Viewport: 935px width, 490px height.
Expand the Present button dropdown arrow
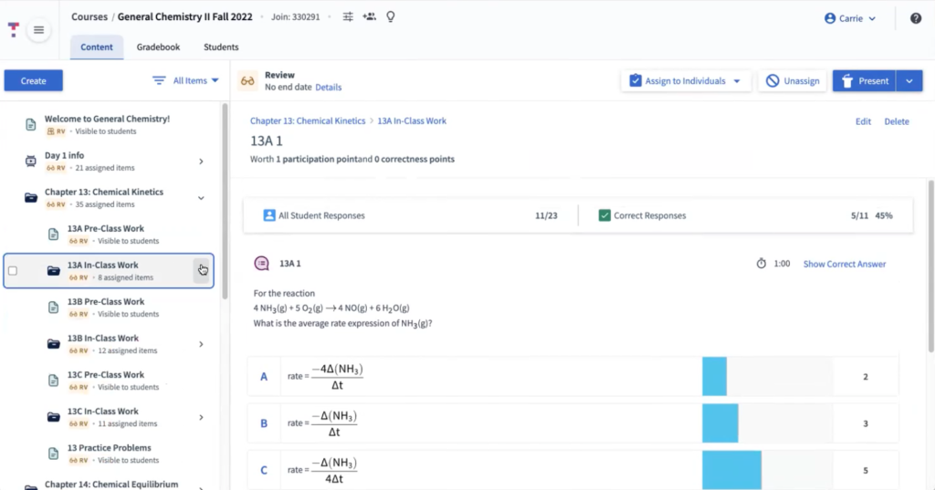909,81
